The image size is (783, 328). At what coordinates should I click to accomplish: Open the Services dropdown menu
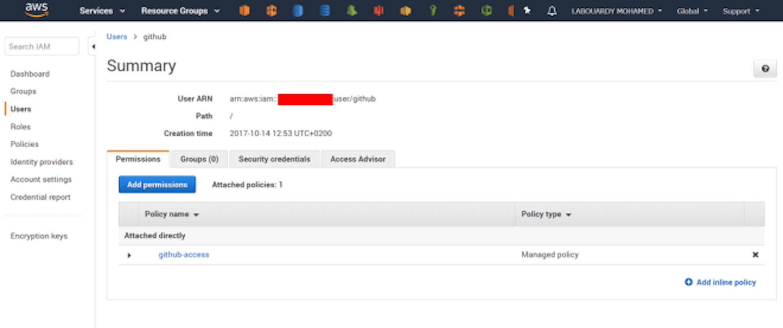(102, 11)
